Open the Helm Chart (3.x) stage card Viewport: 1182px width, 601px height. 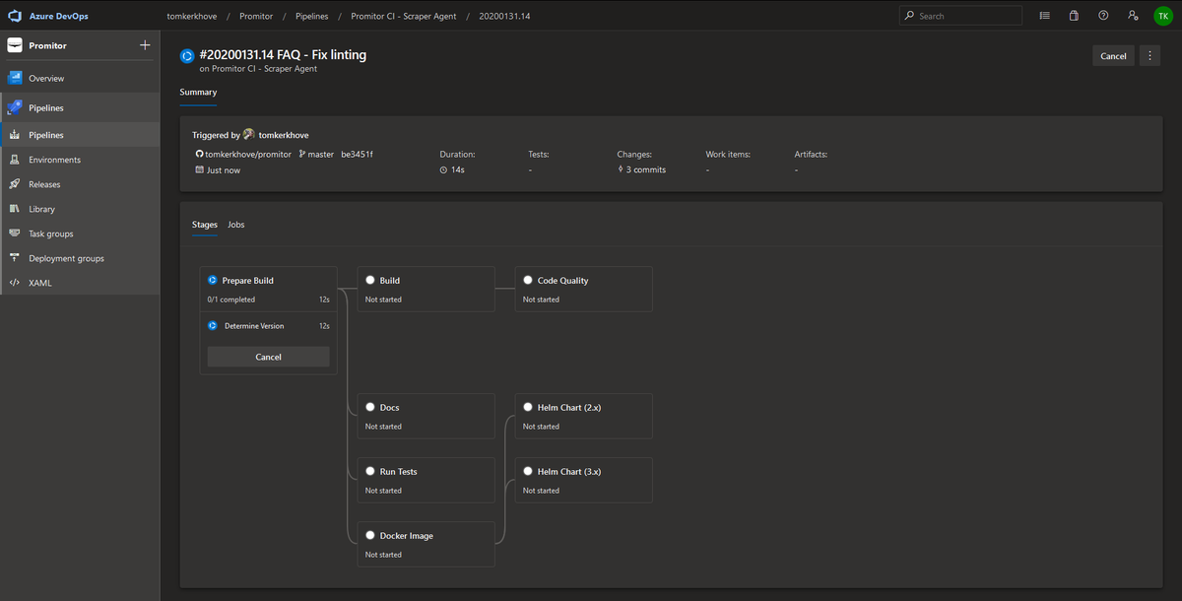[x=583, y=480]
